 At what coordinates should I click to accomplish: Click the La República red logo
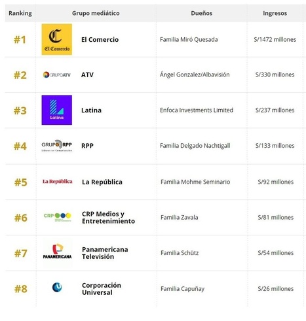pyautogui.click(x=57, y=182)
